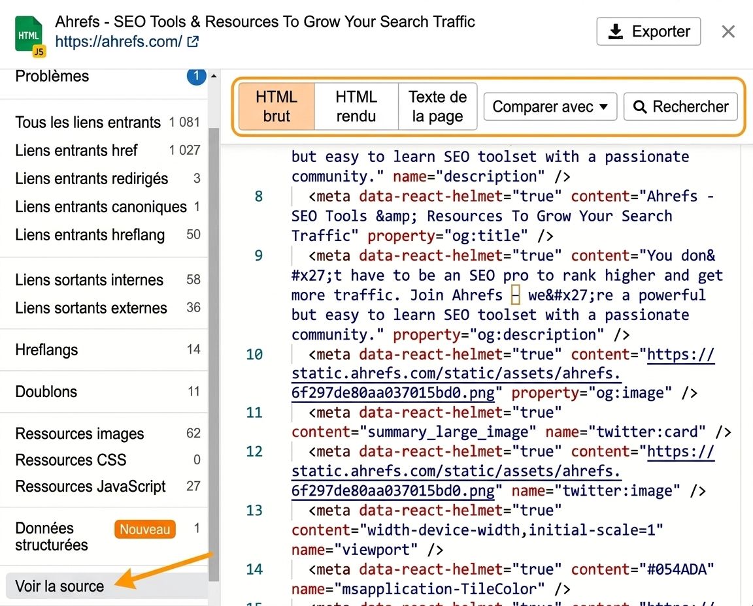Click the orange Nouveau badge
Viewport: 753px width, 606px height.
[144, 529]
